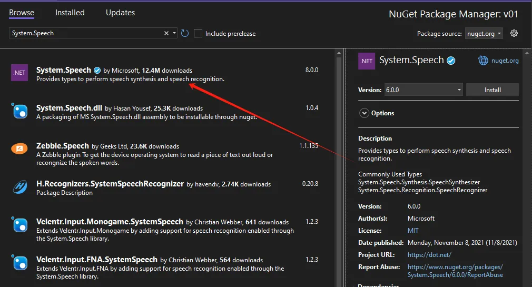Open the Report Abuse nuget.org link
The height and width of the screenshot is (287, 532).
point(455,271)
